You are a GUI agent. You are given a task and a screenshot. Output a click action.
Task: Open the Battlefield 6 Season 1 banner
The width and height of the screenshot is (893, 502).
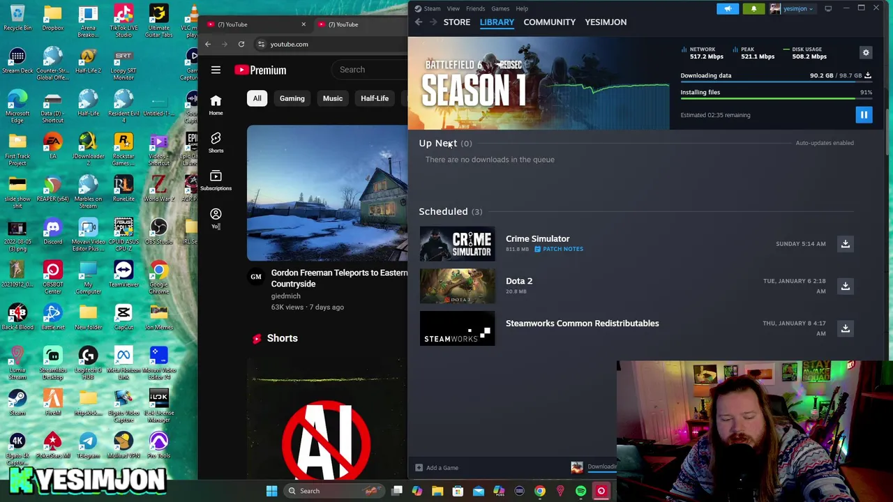539,84
